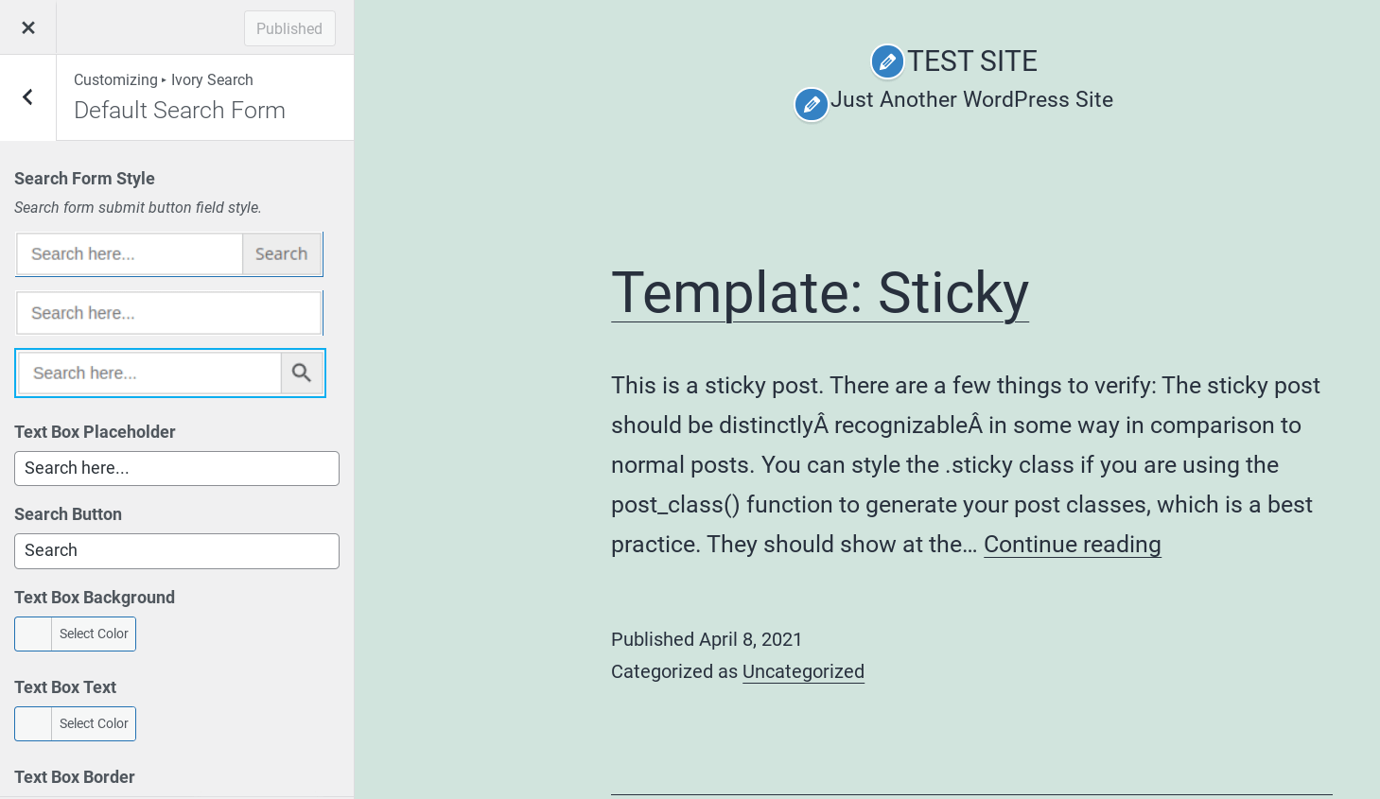
Task: Select the first search form style option
Action: (x=130, y=253)
